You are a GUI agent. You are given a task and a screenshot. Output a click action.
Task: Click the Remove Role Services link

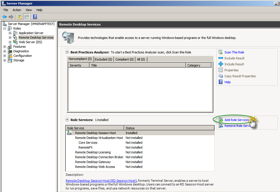pos(237,126)
